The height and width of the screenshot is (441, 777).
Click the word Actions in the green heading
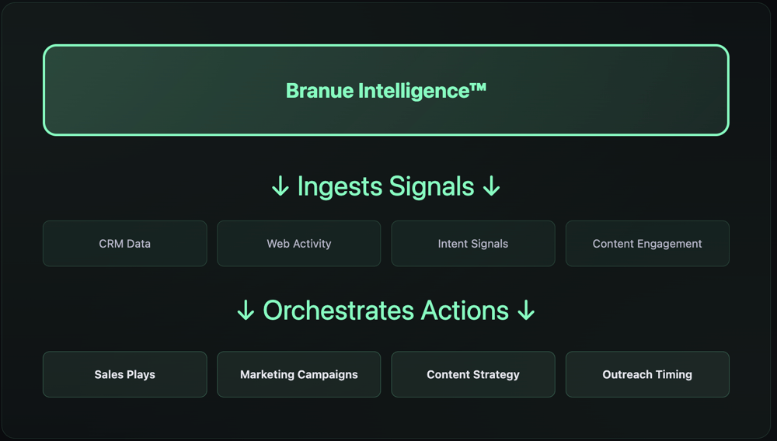point(465,311)
